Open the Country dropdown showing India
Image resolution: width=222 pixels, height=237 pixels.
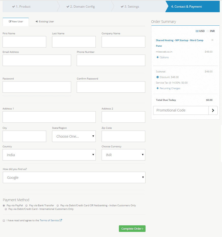tap(49, 155)
